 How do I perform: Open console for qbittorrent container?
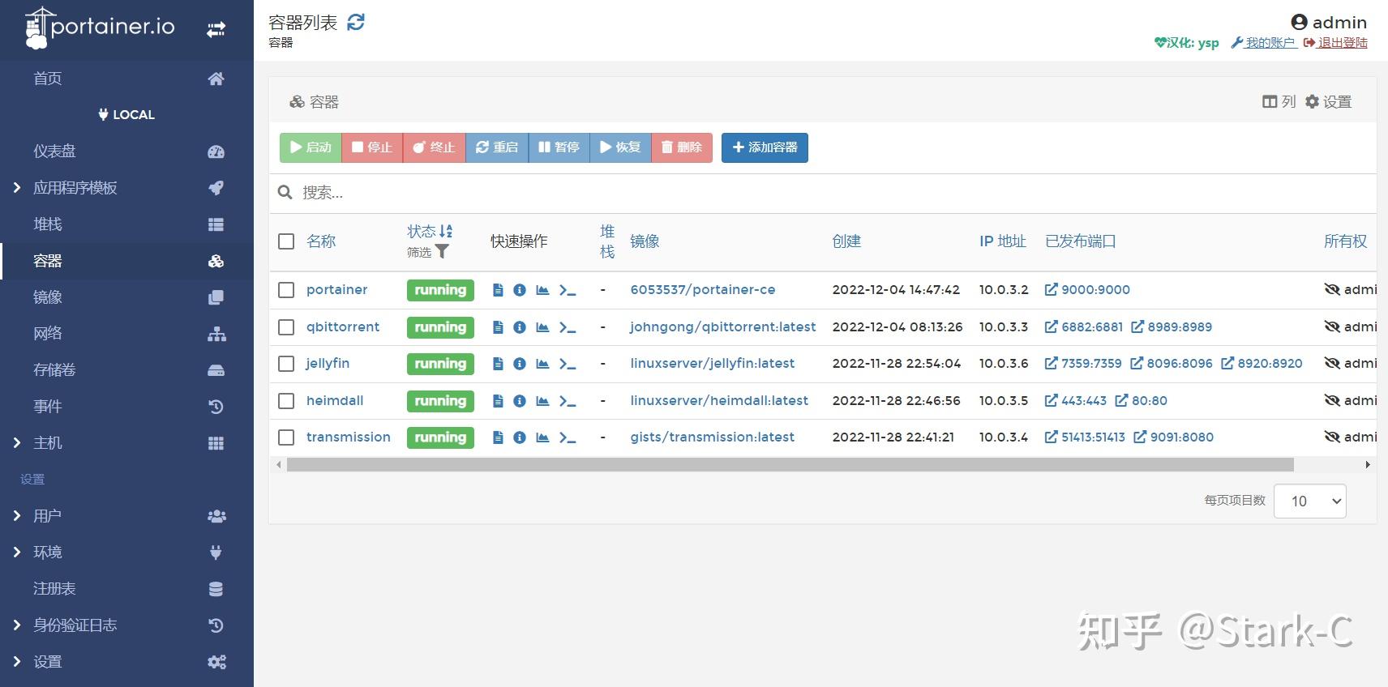(x=568, y=327)
